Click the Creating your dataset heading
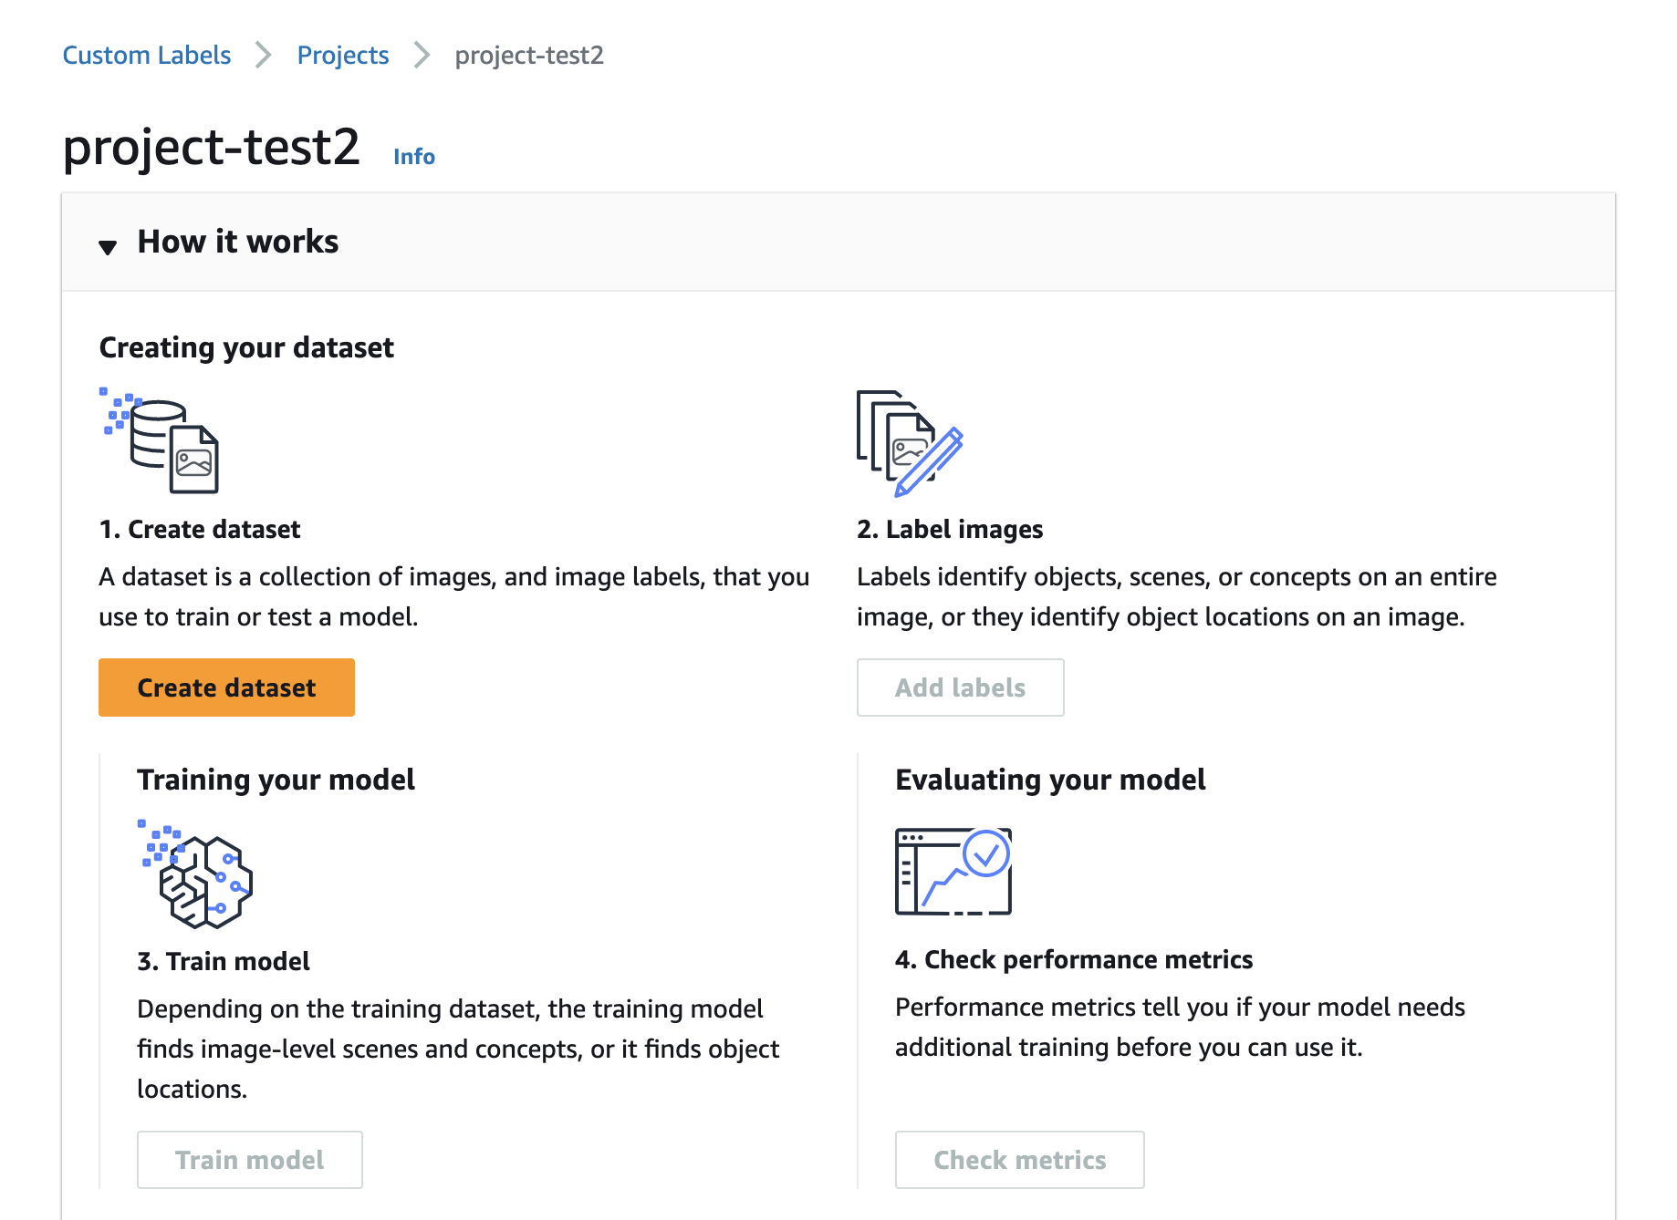 (x=246, y=347)
